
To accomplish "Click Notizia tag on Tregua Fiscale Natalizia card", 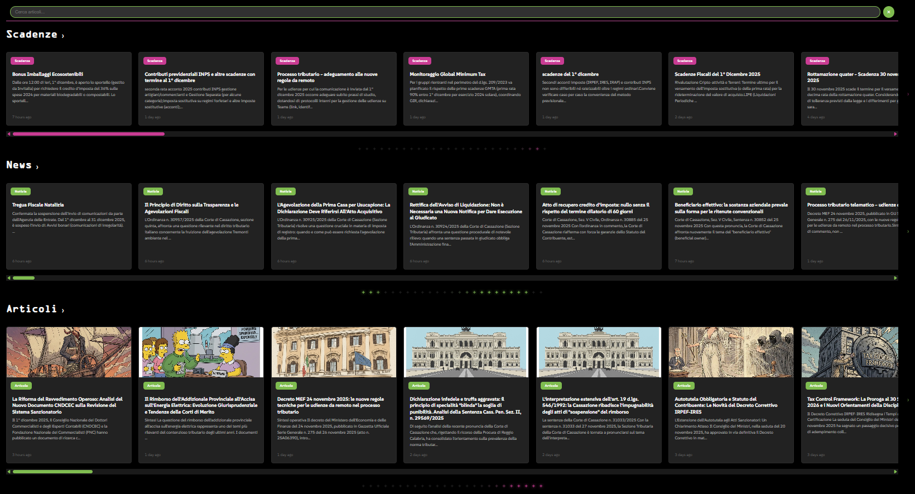I will pos(21,191).
